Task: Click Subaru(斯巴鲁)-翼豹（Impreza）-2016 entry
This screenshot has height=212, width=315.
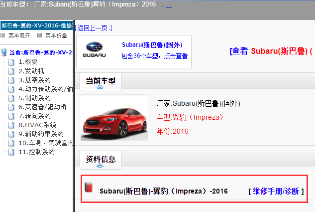Action: 164,191
